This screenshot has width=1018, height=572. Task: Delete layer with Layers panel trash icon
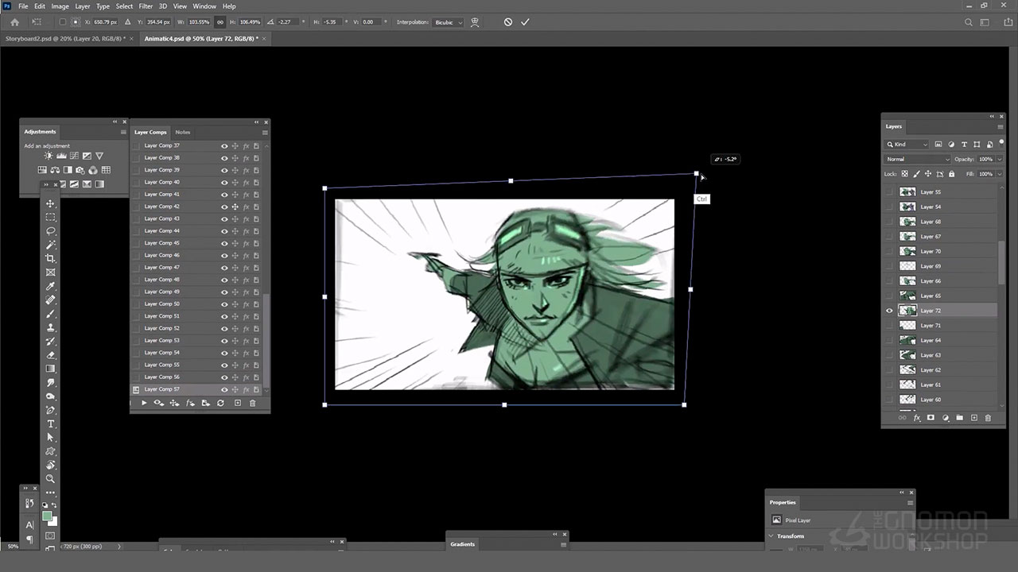[x=989, y=418]
